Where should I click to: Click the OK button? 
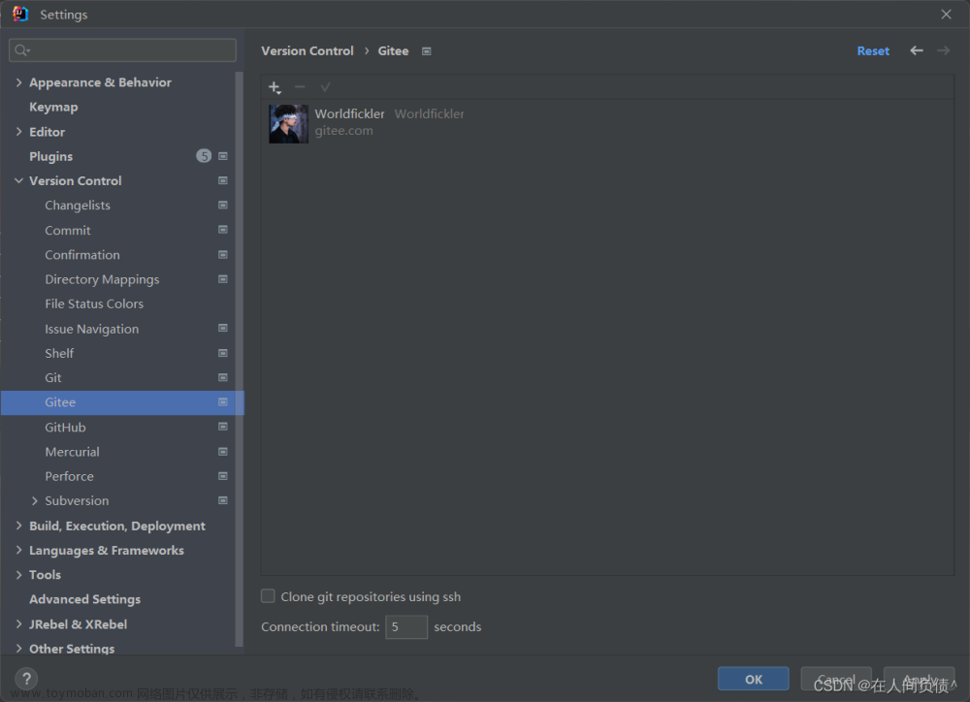coord(753,679)
